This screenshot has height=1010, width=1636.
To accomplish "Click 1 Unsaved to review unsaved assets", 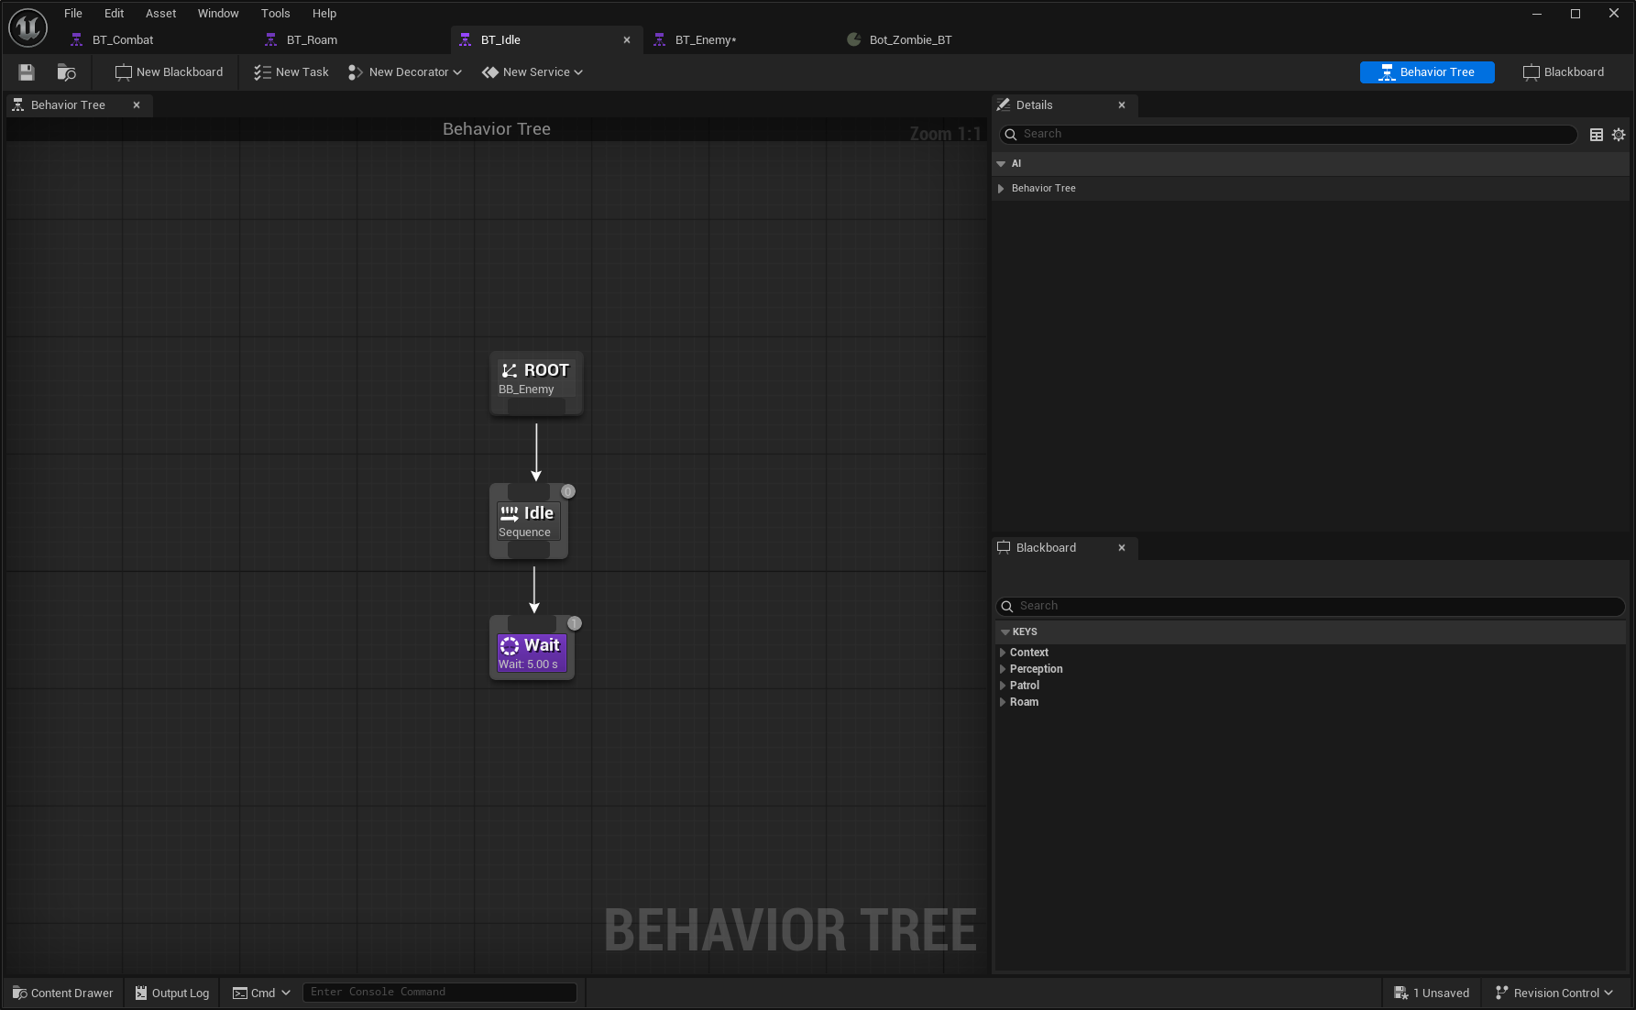I will (x=1431, y=993).
